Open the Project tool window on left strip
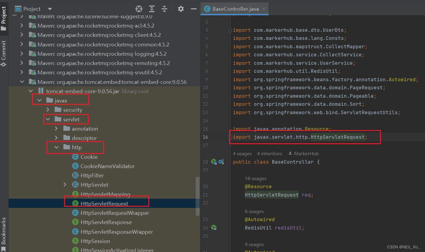Screen dimensions: 425x252 coord(4,19)
